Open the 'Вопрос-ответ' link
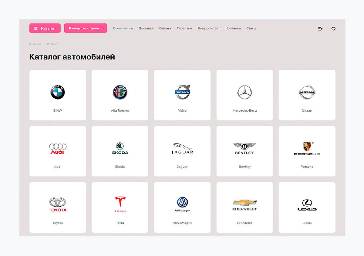The height and width of the screenshot is (256, 364). click(208, 28)
